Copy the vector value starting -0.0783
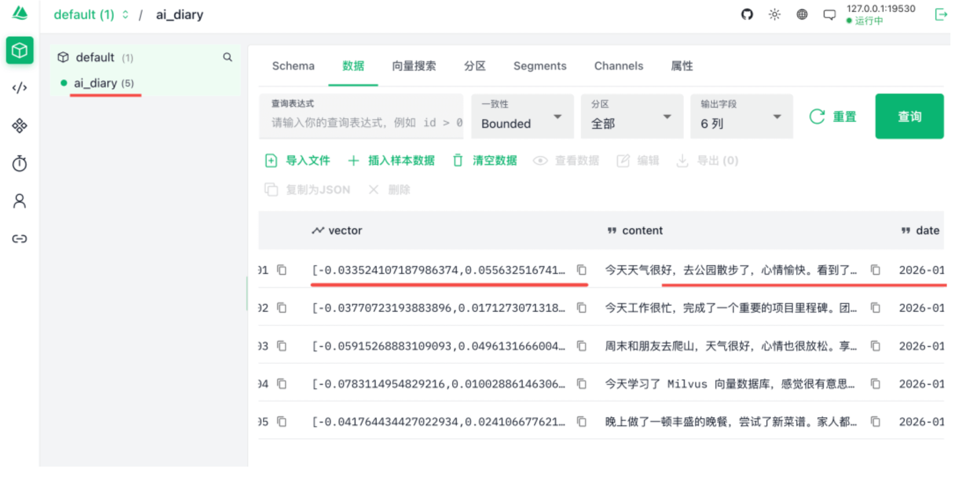 (x=582, y=384)
